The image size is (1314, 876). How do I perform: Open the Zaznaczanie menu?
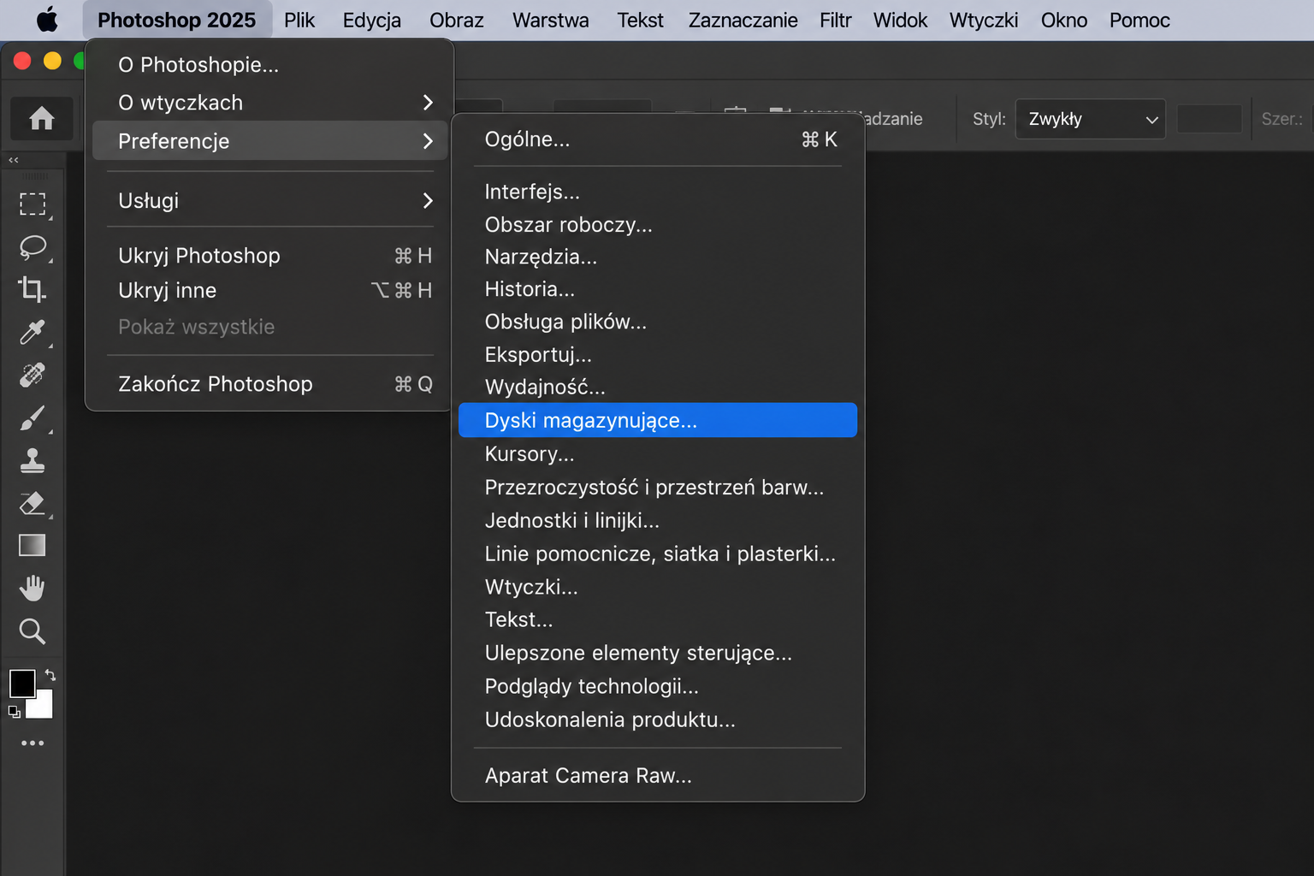[743, 20]
